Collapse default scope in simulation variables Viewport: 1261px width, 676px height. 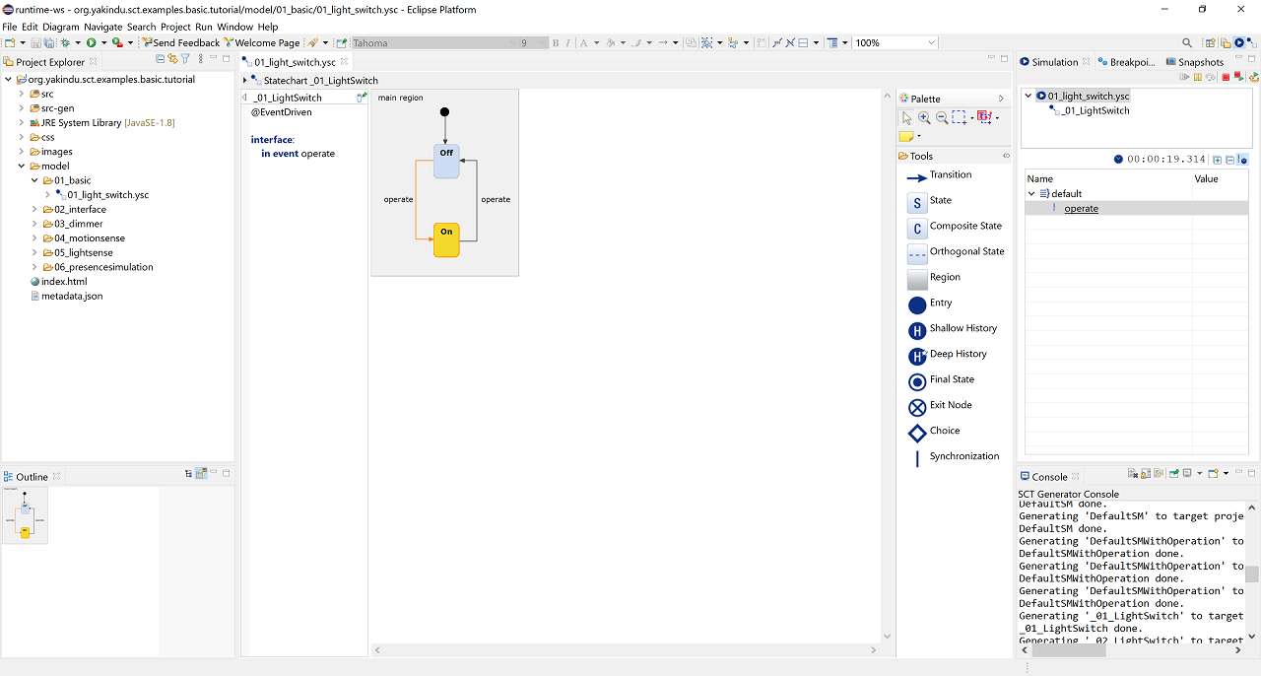pyautogui.click(x=1031, y=193)
